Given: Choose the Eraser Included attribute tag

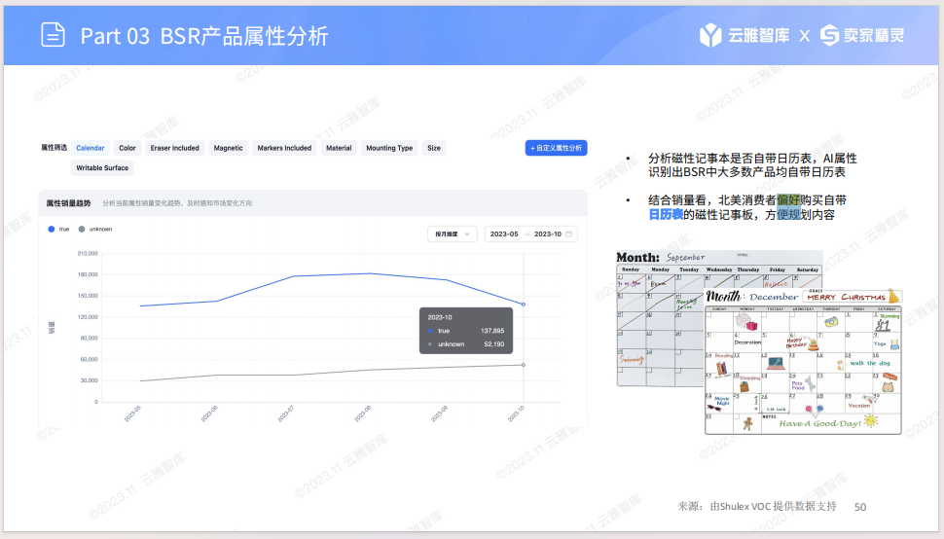Looking at the screenshot, I should click(174, 148).
